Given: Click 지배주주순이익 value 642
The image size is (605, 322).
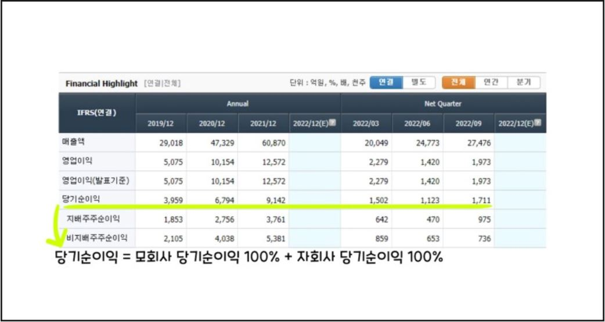Looking at the screenshot, I should click(381, 219).
